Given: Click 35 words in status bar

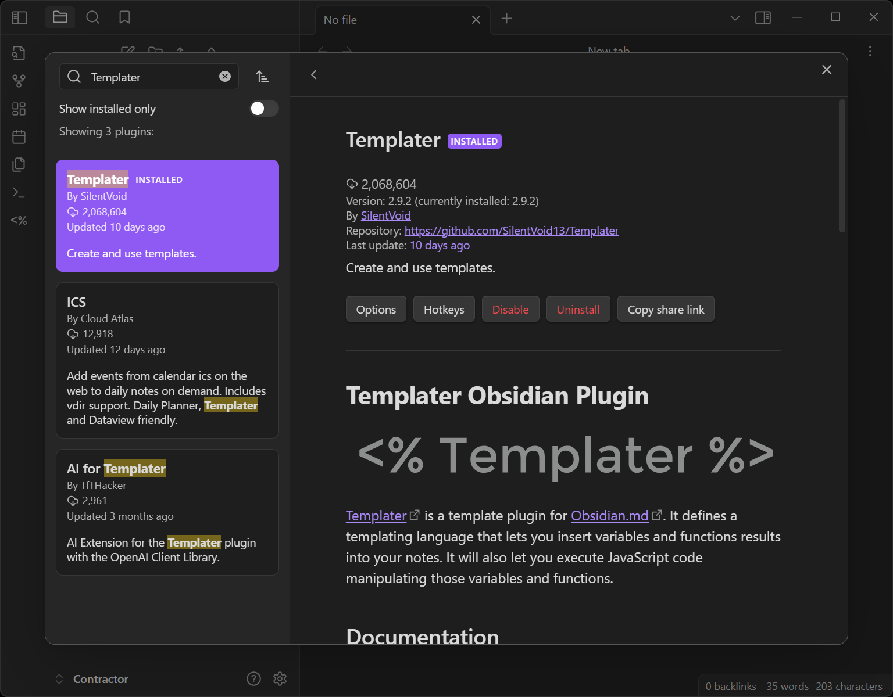Looking at the screenshot, I should [x=787, y=687].
